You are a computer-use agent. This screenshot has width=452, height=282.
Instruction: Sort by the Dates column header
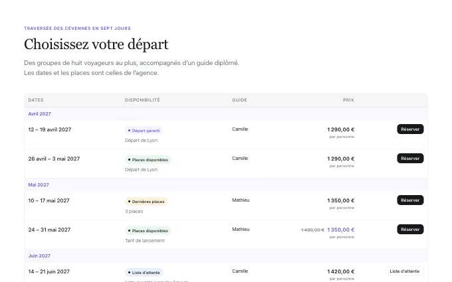36,100
